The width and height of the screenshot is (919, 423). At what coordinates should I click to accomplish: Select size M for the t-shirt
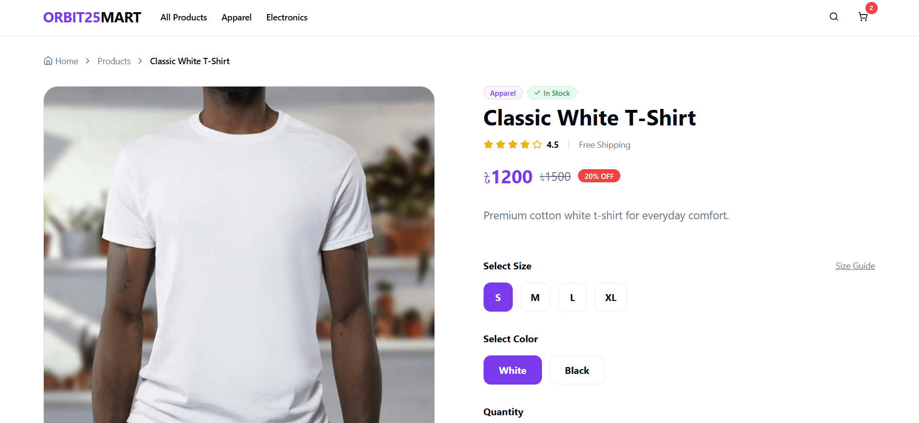(535, 297)
